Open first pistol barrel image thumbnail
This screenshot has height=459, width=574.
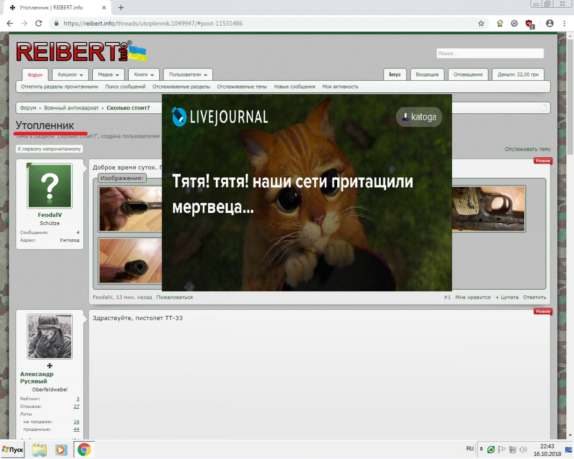pos(130,209)
